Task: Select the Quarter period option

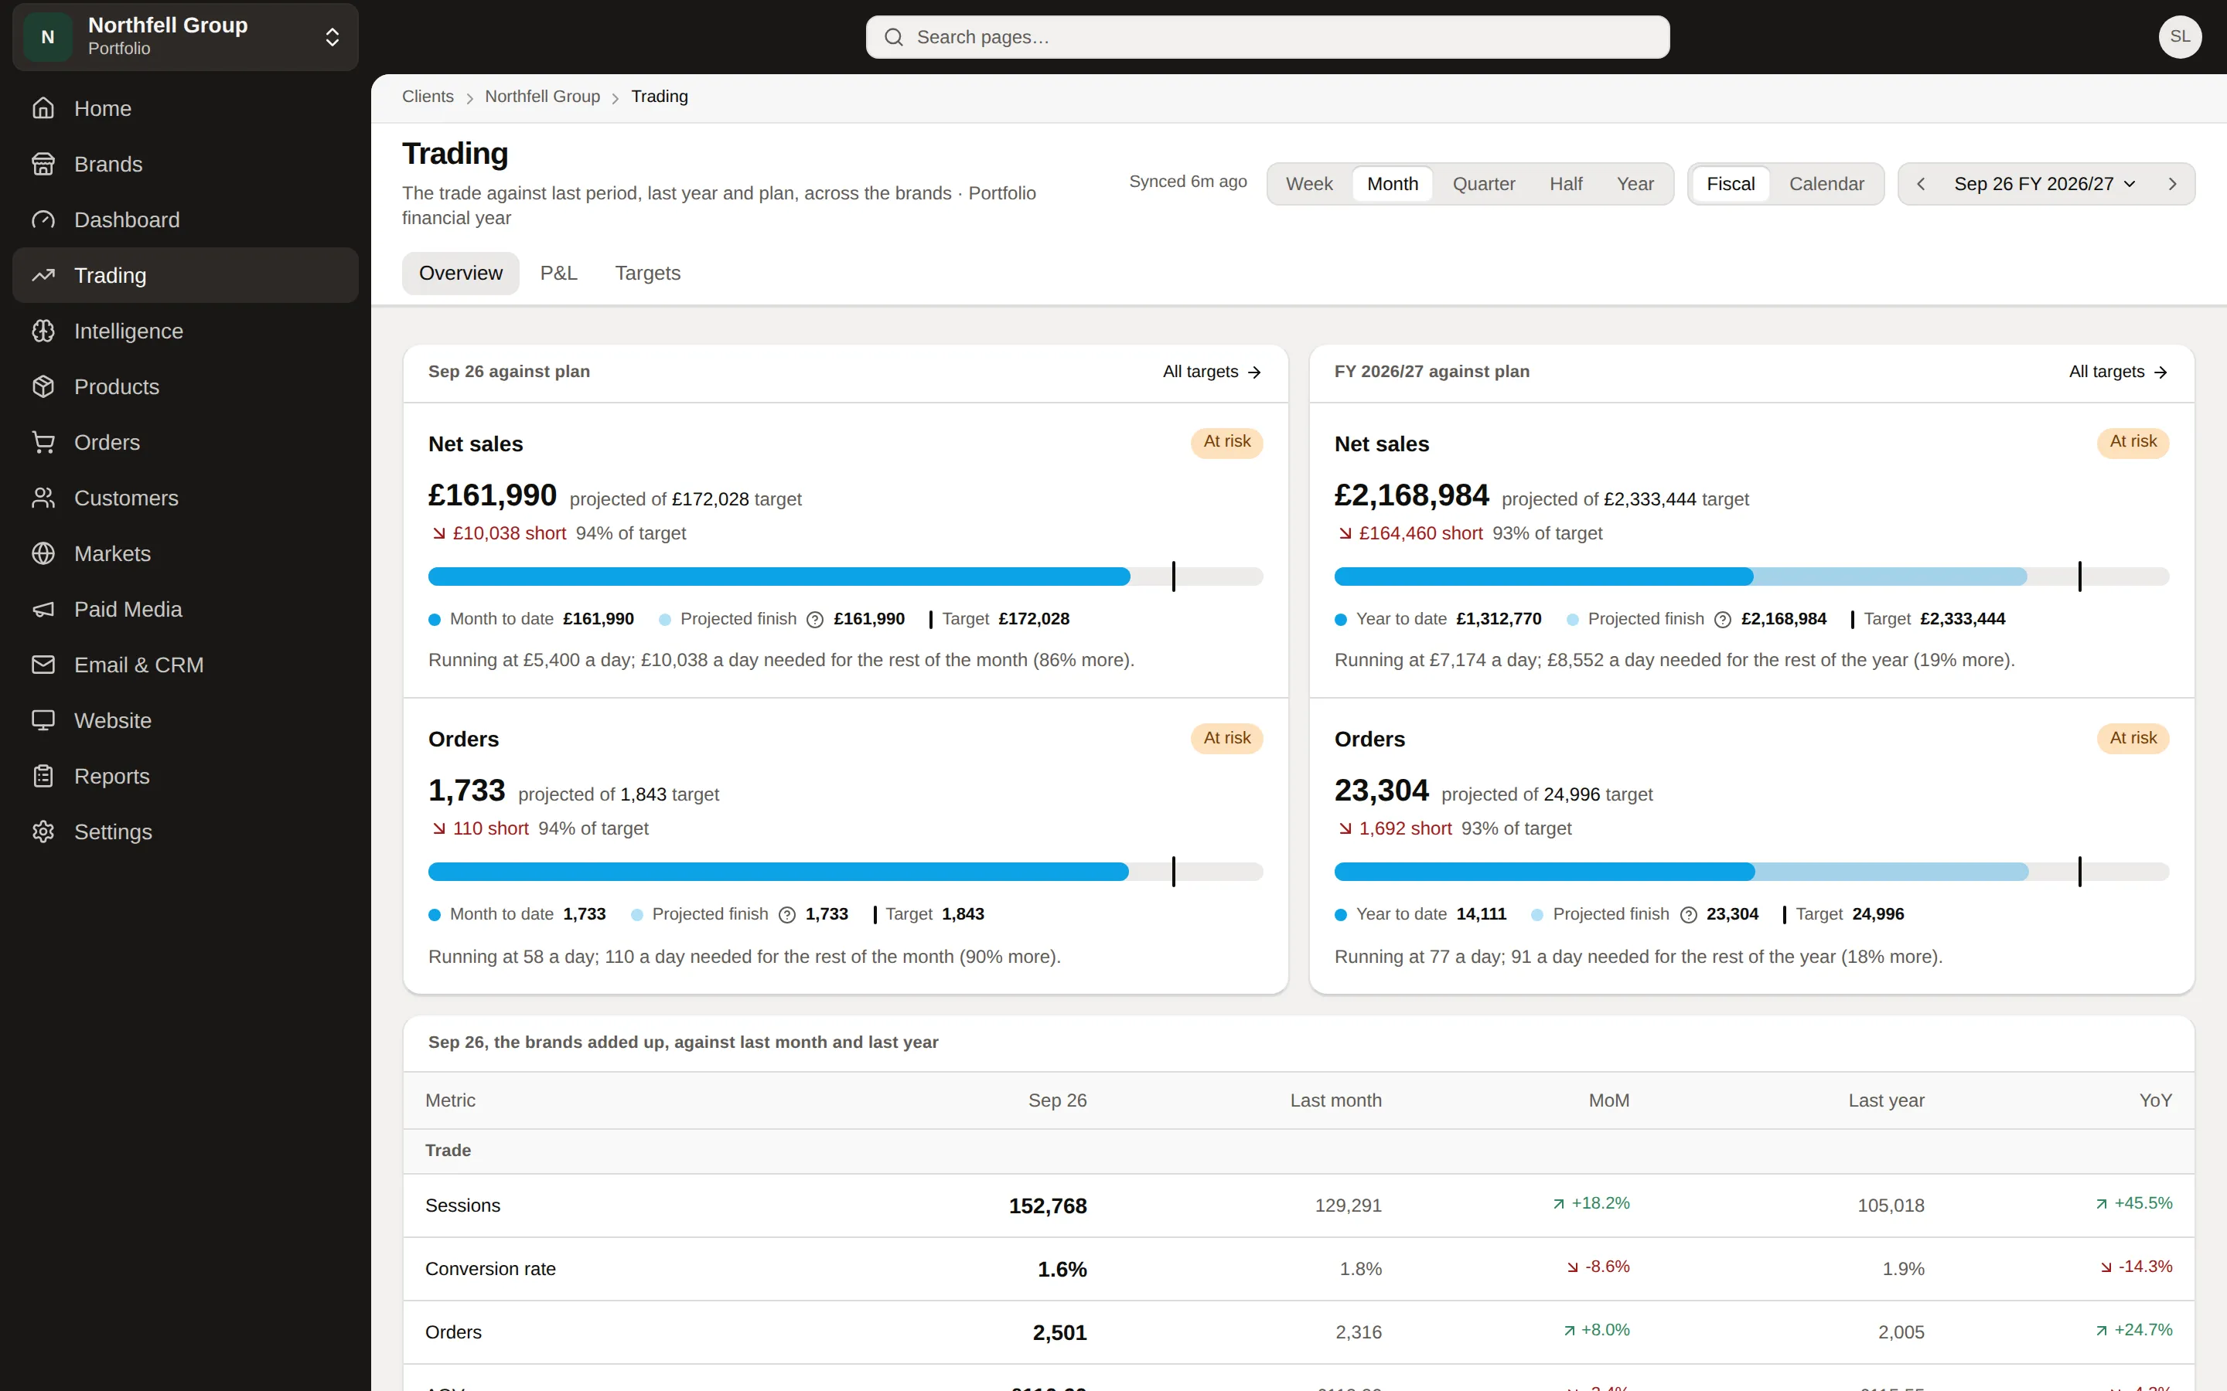Action: [1483, 184]
